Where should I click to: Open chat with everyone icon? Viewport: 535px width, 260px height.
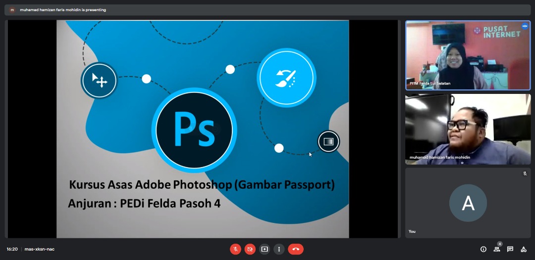point(510,249)
